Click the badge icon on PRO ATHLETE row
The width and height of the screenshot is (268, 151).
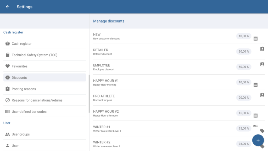pos(262,95)
